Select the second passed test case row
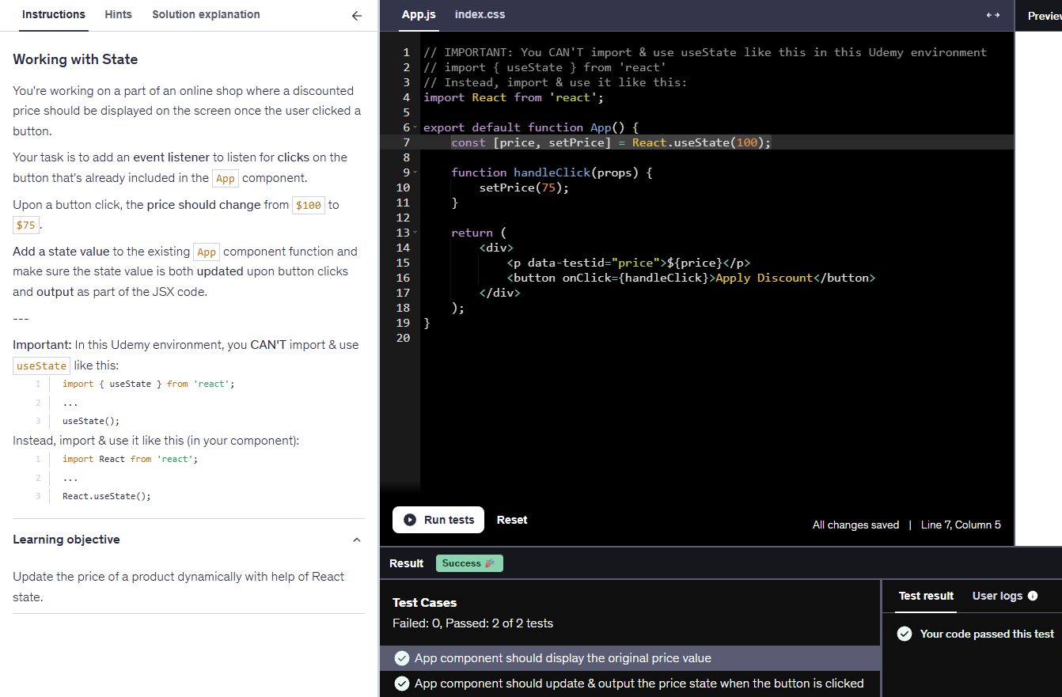Image resolution: width=1062 pixels, height=697 pixels. click(630, 684)
